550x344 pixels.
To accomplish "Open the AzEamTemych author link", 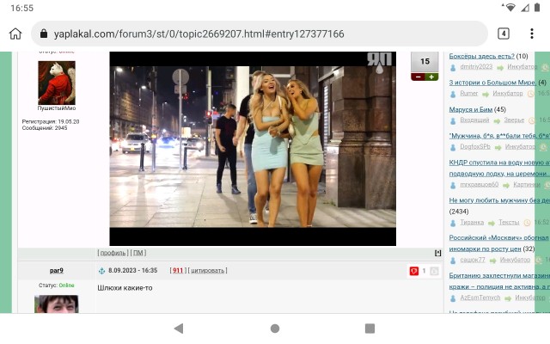I will (x=480, y=298).
